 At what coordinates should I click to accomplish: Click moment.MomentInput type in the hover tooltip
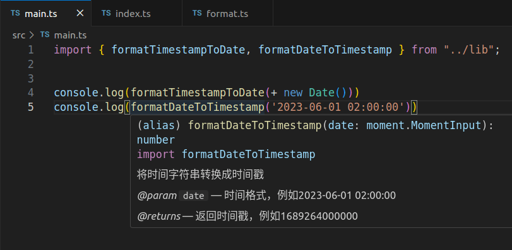coord(424,125)
